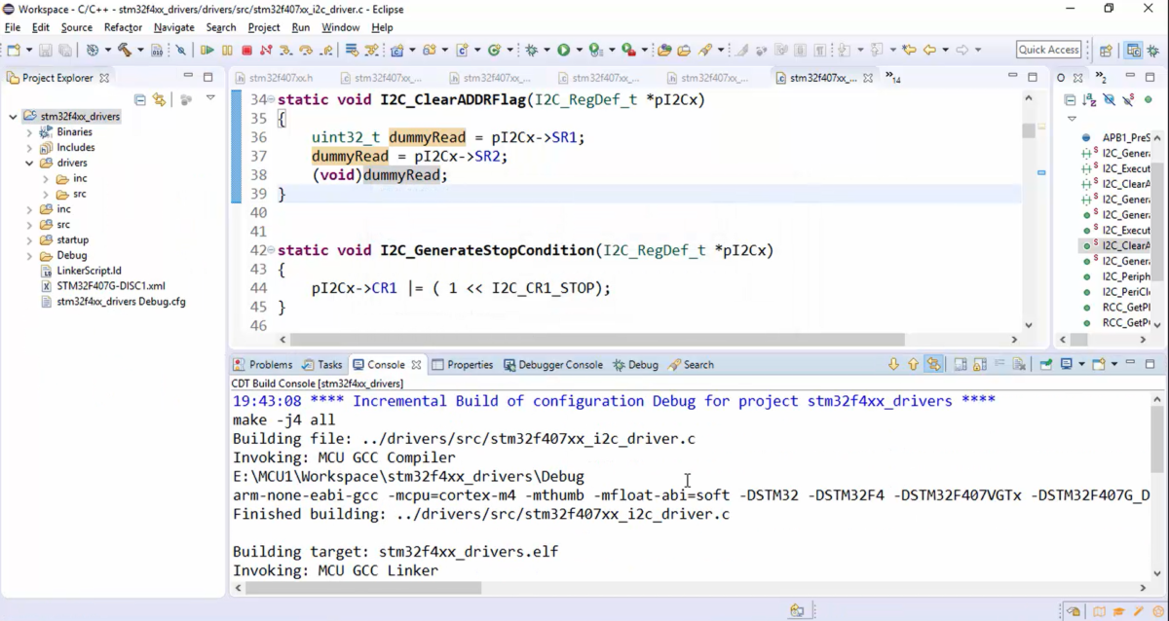Launch a debug session via the bug icon
The image size is (1169, 621).
[x=530, y=49]
